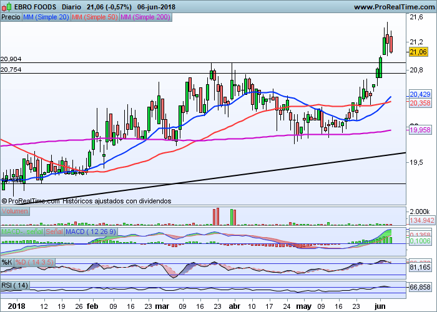
Task: Click the jun month marker on time axis
Action: coord(380,306)
